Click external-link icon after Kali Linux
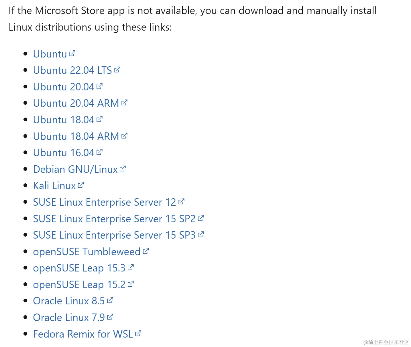Viewport: 411px width, 347px height. [81, 185]
